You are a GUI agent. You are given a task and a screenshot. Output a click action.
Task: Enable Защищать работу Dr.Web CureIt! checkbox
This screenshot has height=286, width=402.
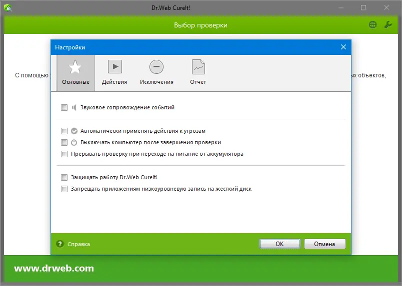(64, 177)
